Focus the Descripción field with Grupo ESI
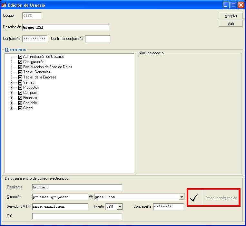Image resolution: width=246 pixels, height=226 pixels. click(66, 27)
